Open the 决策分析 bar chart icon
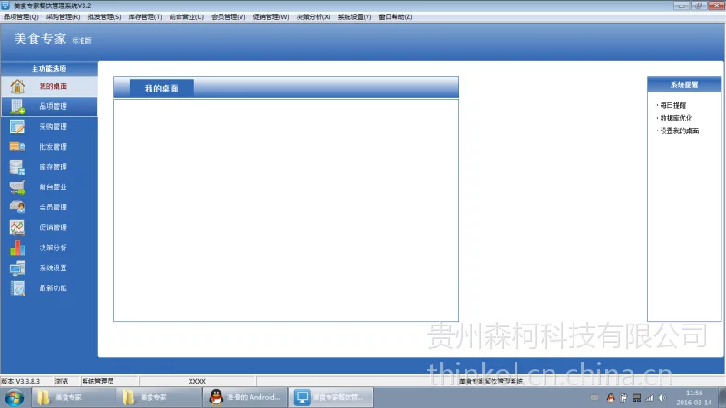726x408 pixels. (x=17, y=248)
